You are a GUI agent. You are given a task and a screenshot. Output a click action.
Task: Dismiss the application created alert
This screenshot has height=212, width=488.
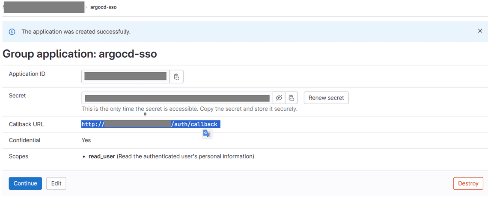[480, 31]
